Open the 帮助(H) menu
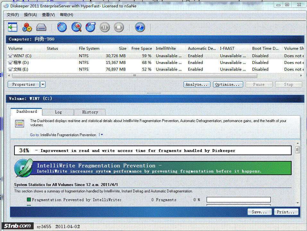 pyautogui.click(x=67, y=15)
